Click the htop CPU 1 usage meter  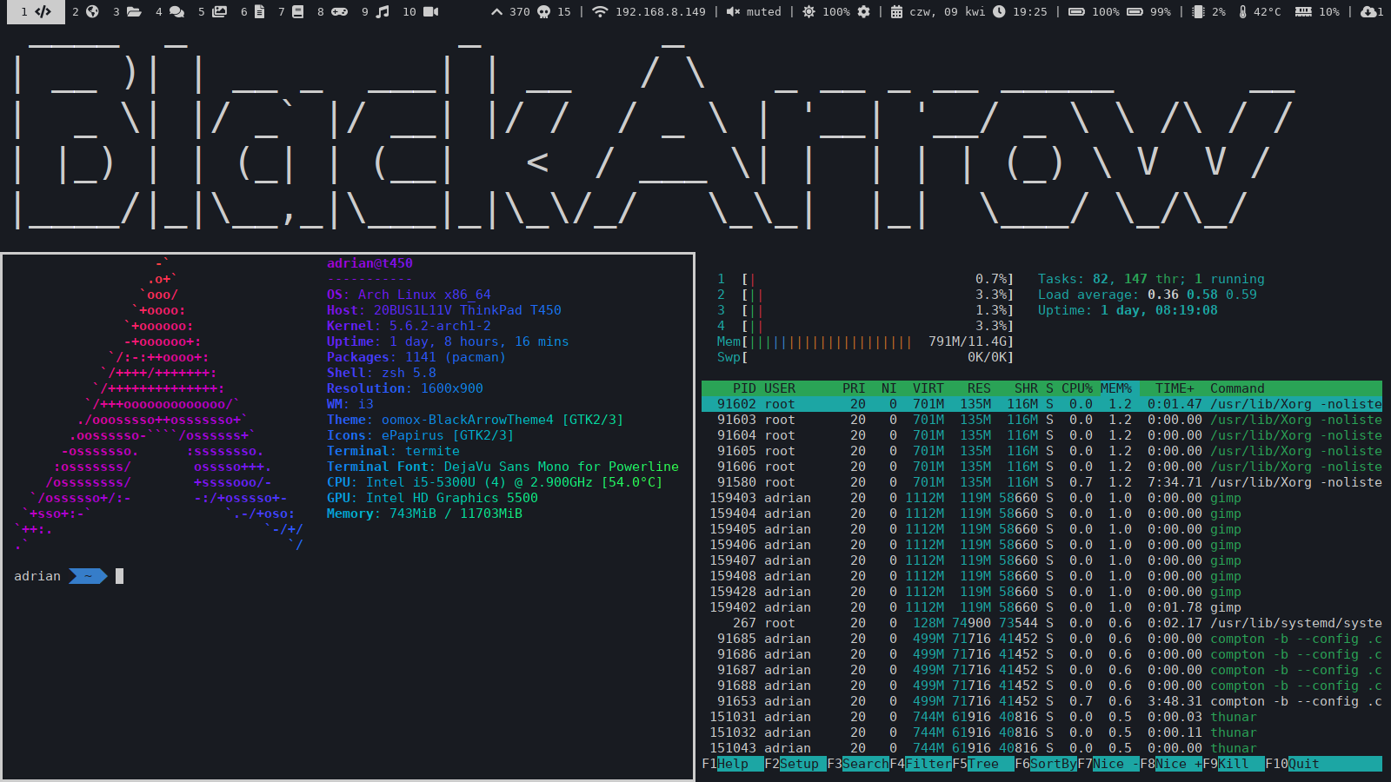click(x=865, y=279)
